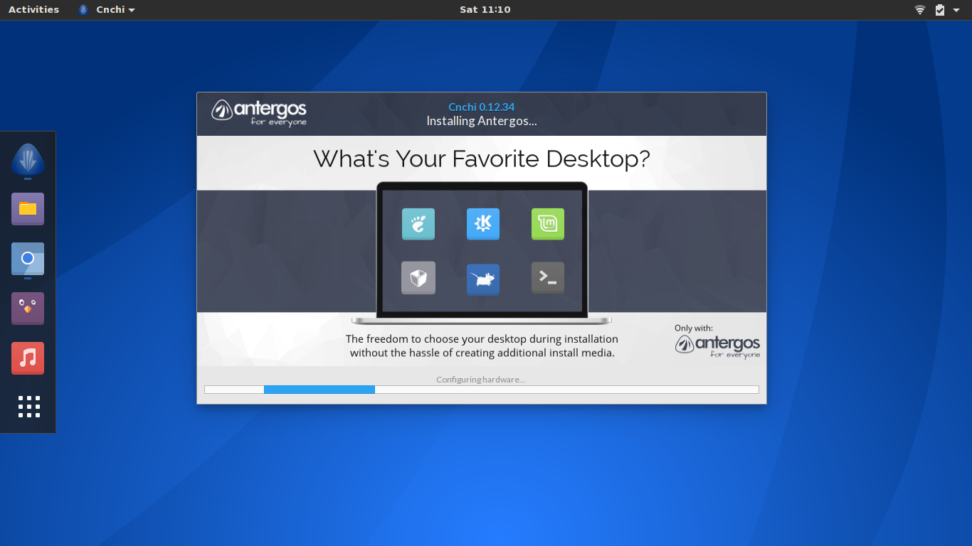Open the Activities overview
This screenshot has height=546, width=972.
pos(33,9)
